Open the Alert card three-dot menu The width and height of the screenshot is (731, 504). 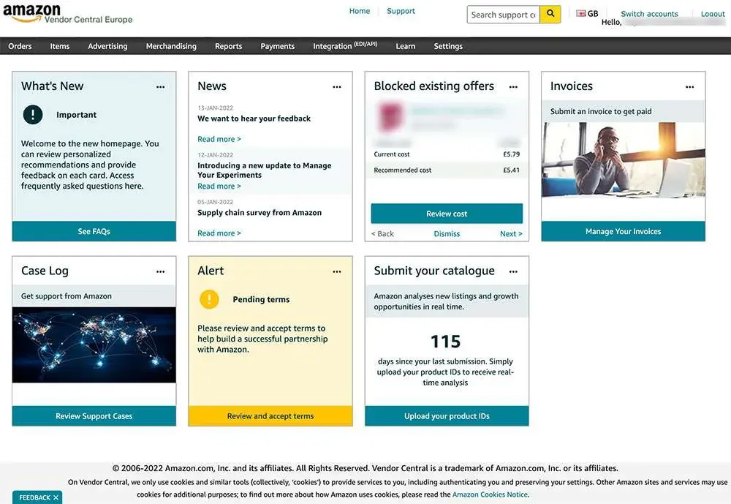(336, 271)
